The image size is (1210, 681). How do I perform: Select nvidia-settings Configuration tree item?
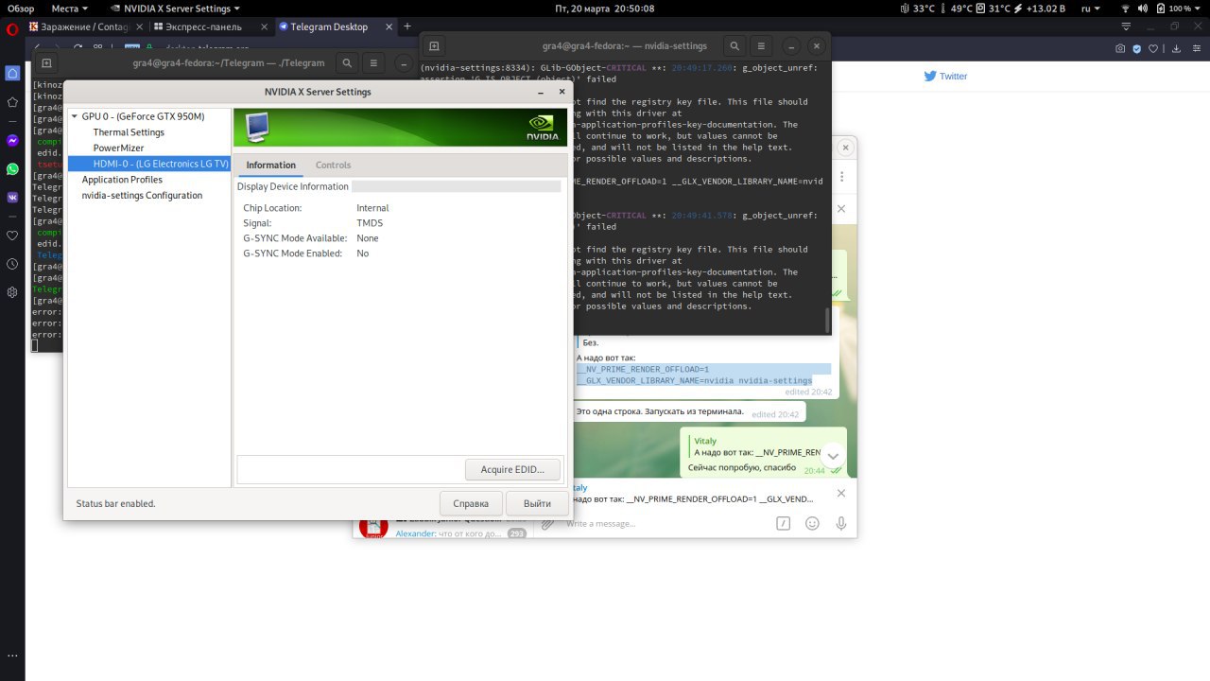[142, 195]
